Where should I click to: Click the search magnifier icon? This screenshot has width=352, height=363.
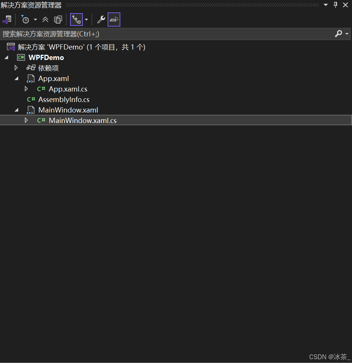click(339, 34)
